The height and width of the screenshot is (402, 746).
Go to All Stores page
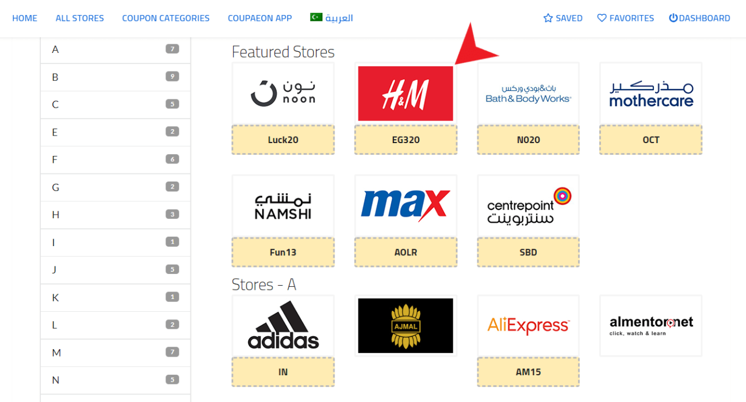[x=80, y=18]
